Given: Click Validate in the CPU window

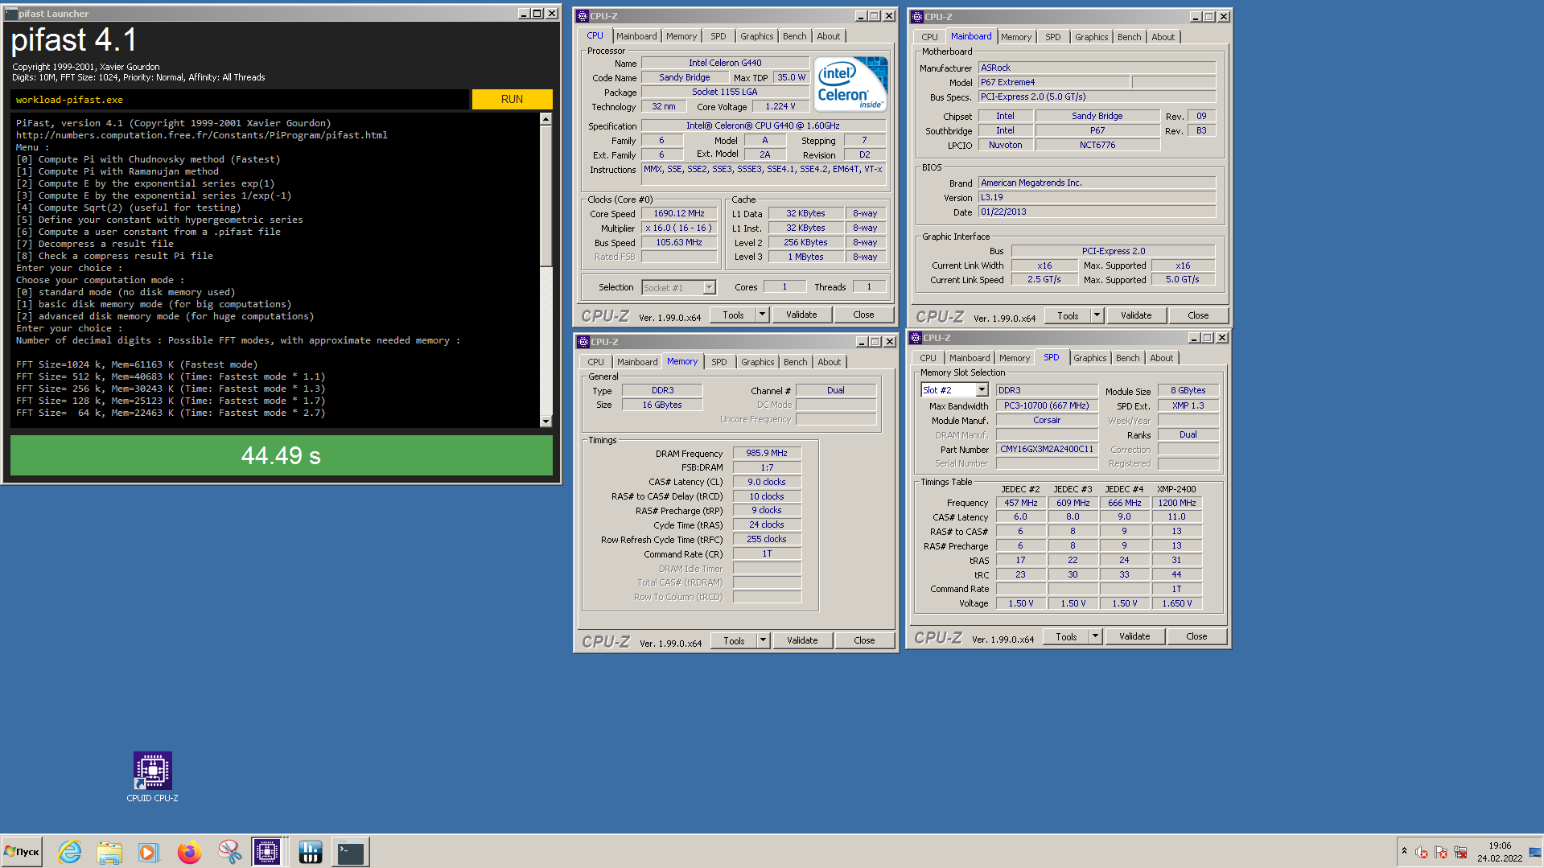Looking at the screenshot, I should [801, 315].
